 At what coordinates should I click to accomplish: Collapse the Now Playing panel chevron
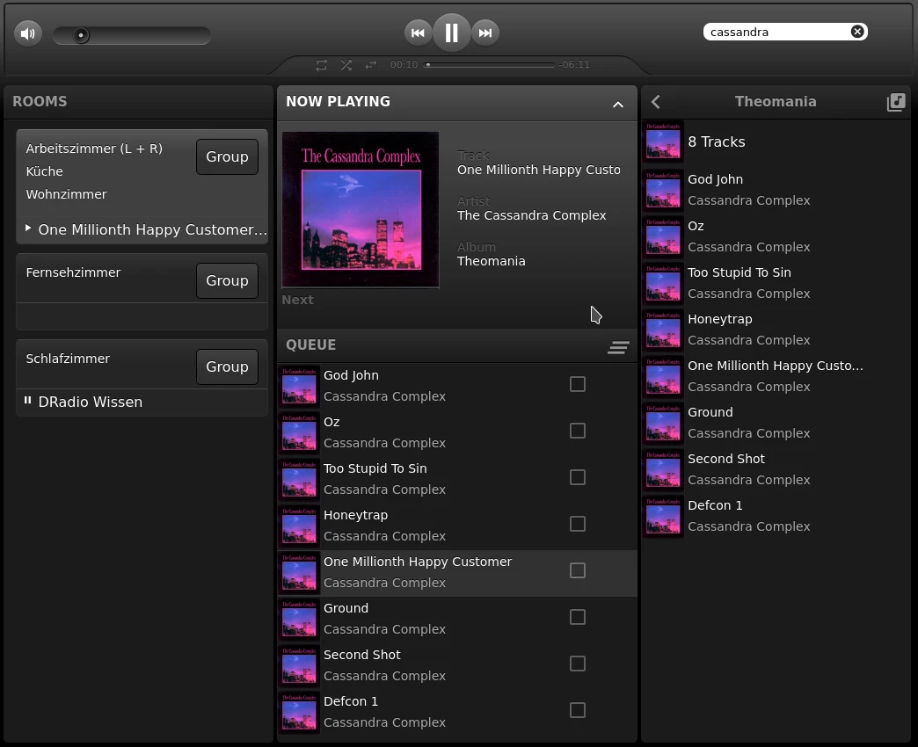pyautogui.click(x=617, y=105)
